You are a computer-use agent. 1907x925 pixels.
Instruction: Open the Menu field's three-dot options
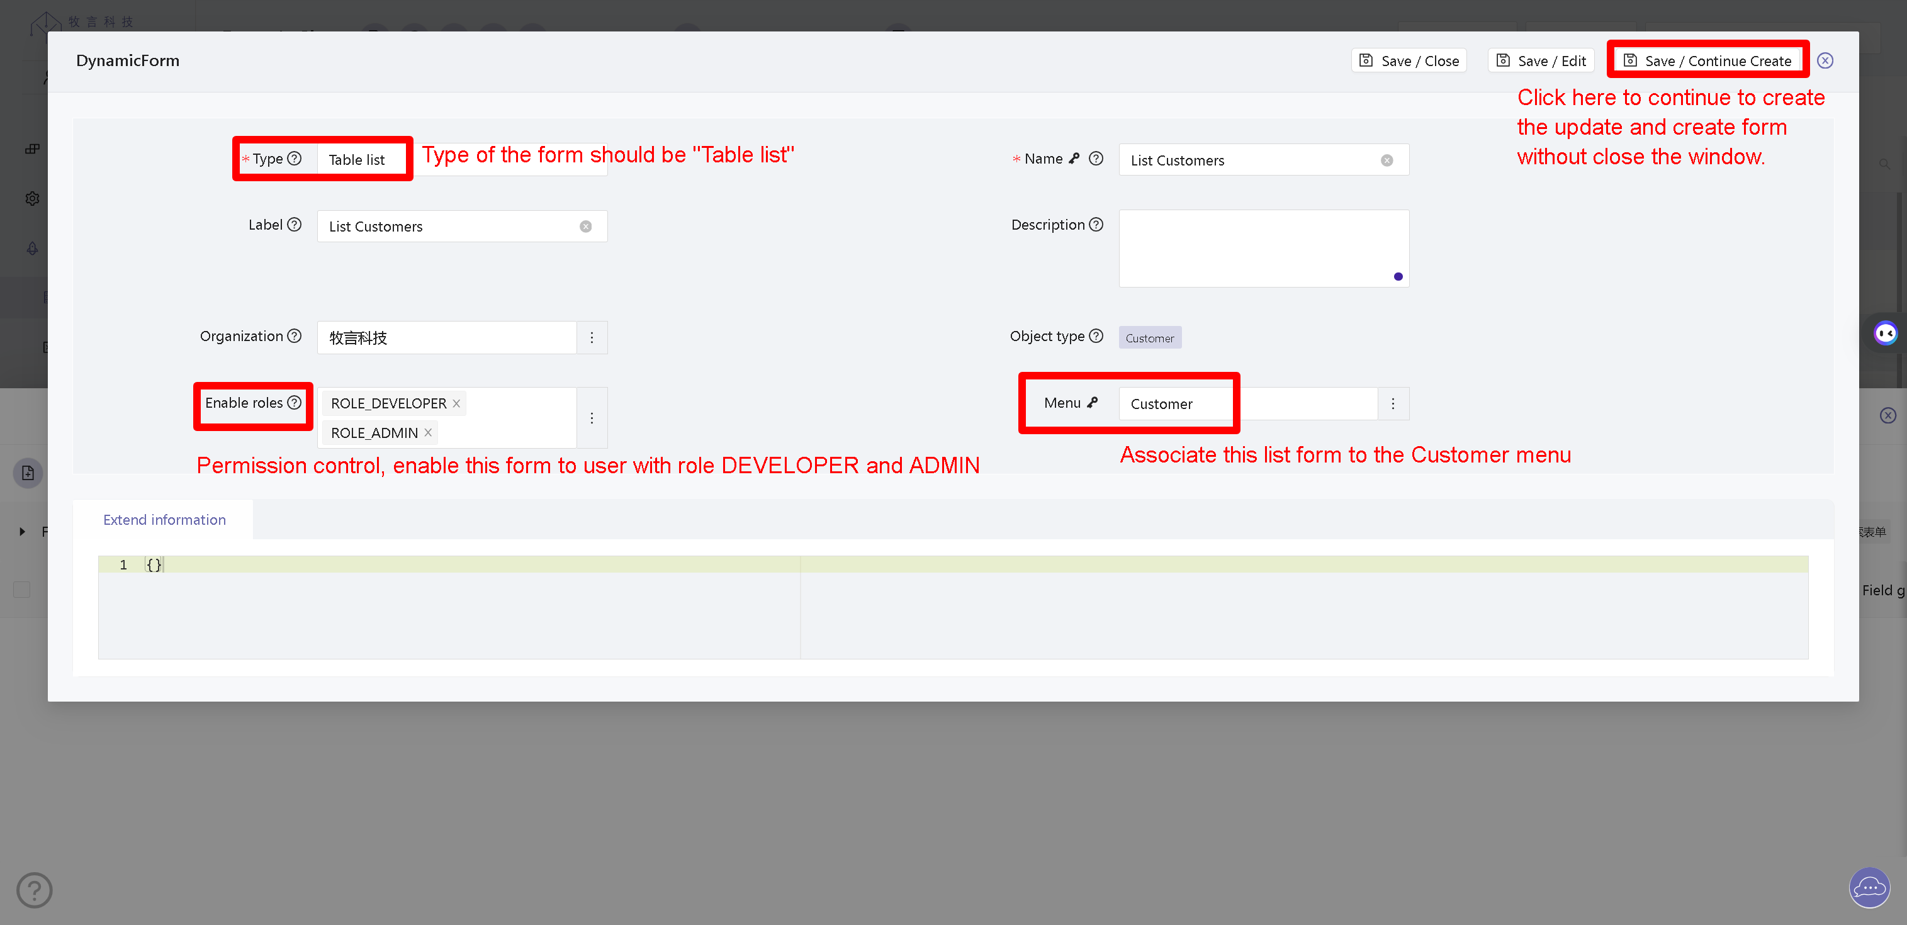(1393, 403)
